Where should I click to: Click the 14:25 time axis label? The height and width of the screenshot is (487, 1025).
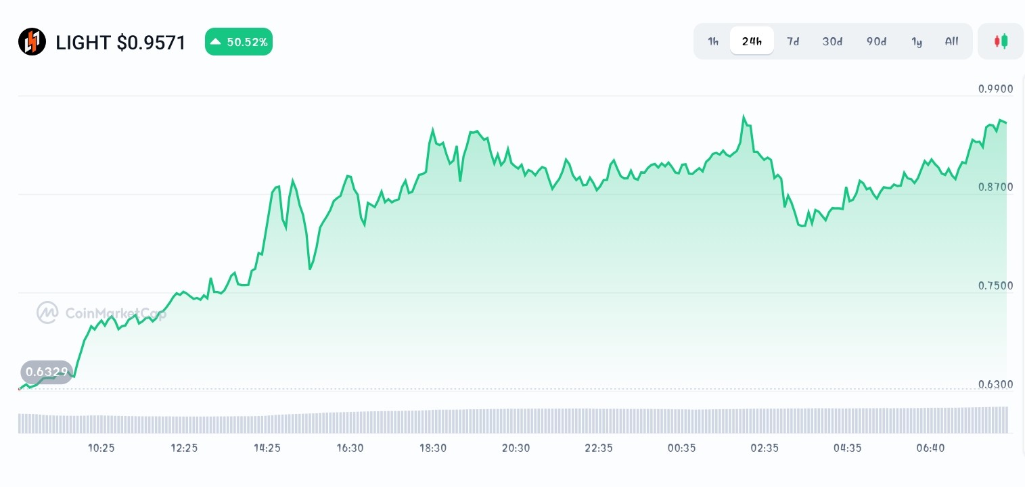tap(267, 448)
